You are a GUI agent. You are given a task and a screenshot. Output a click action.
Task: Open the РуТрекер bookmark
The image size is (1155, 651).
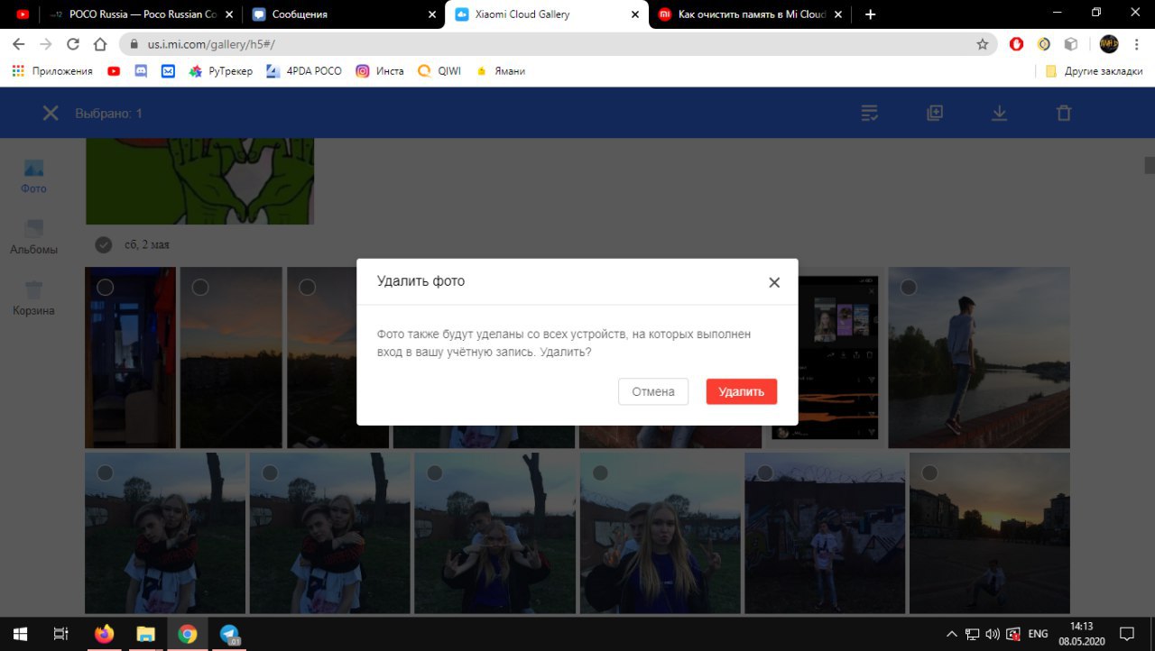pos(221,71)
